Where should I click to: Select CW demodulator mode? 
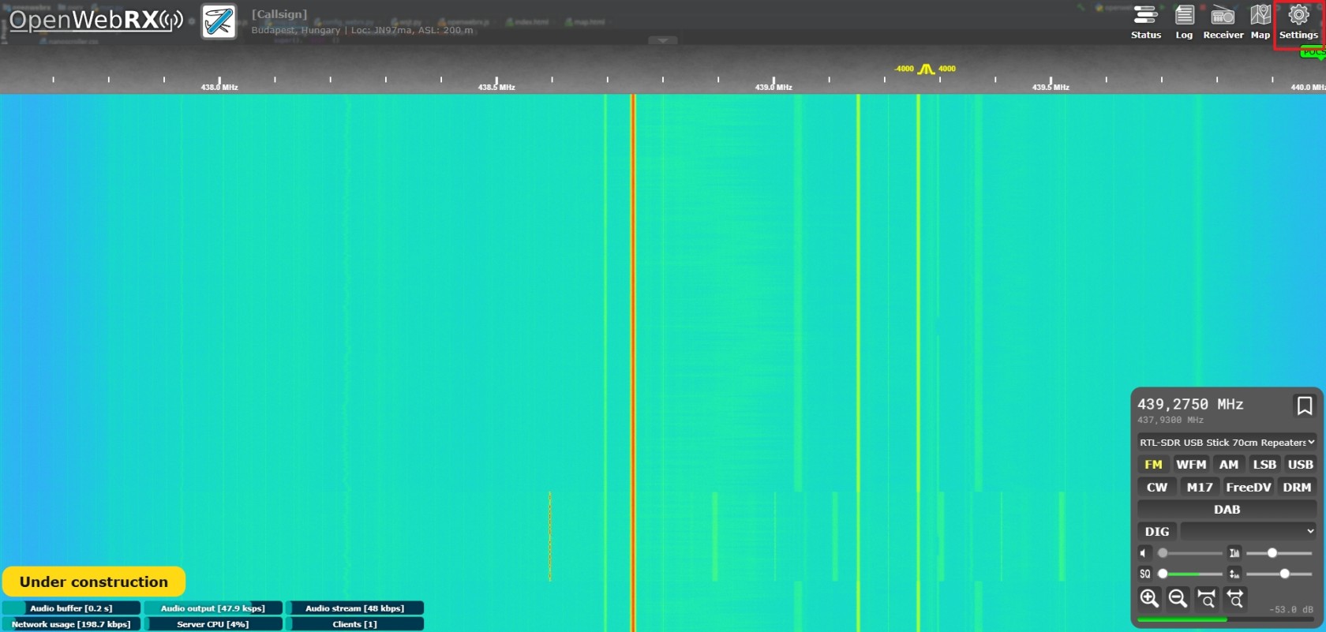coord(1157,488)
